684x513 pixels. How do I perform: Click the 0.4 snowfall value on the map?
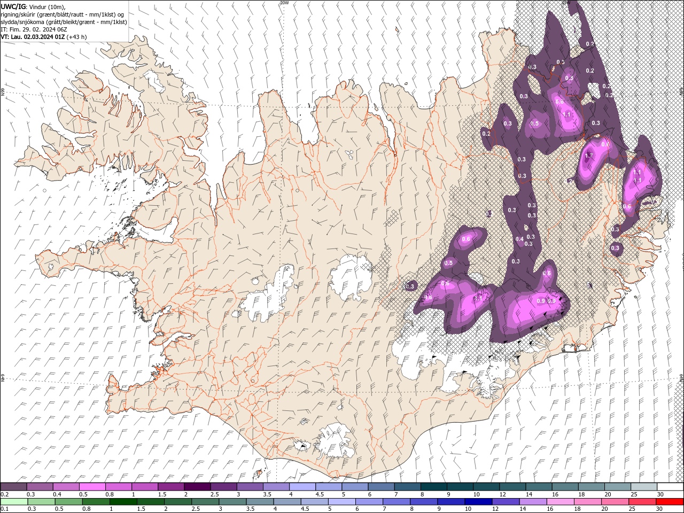(519, 239)
